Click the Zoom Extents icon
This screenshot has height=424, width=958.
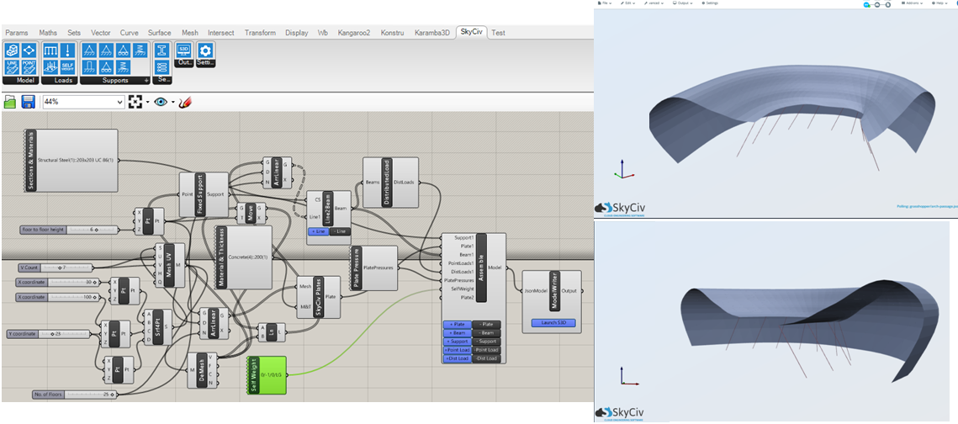pyautogui.click(x=135, y=102)
